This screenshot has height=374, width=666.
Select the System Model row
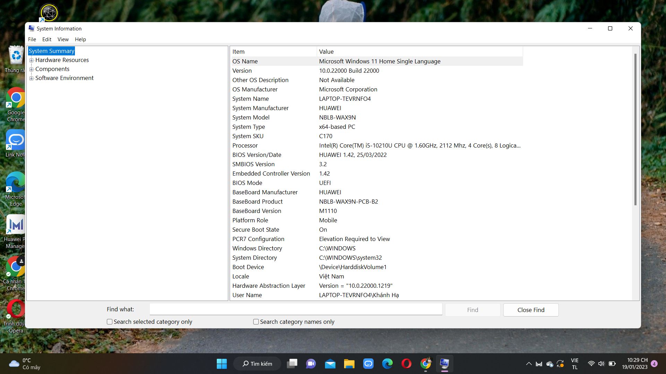pyautogui.click(x=377, y=117)
